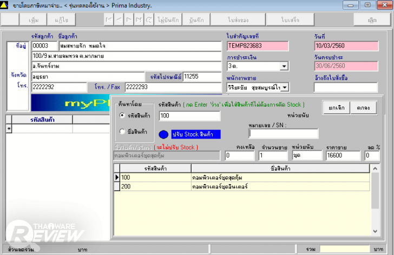The image size is (394, 255).
Task: Select product name คอมพิวเตอร์ชุดอินเตอร์ in list
Action: [280, 187]
